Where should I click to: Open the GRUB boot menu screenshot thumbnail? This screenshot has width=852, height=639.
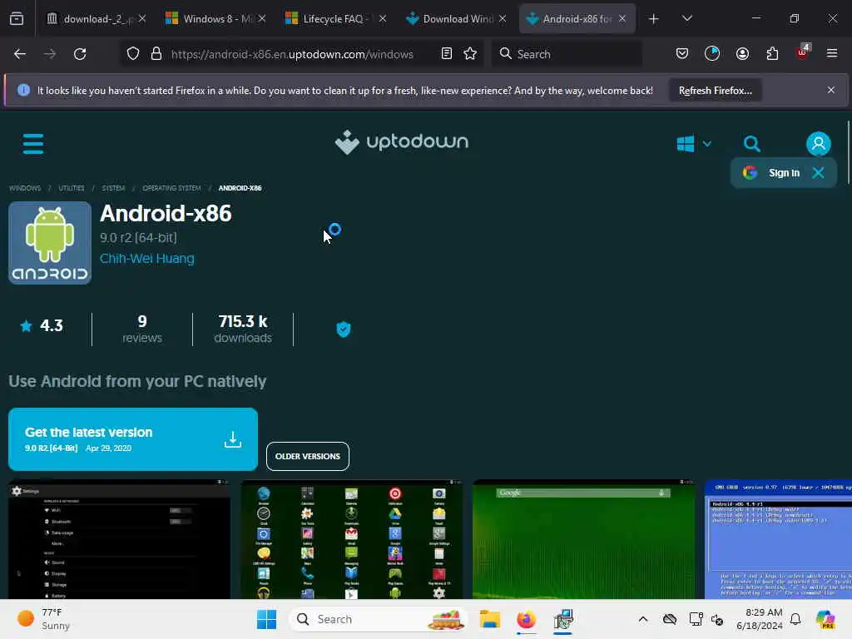click(778, 539)
